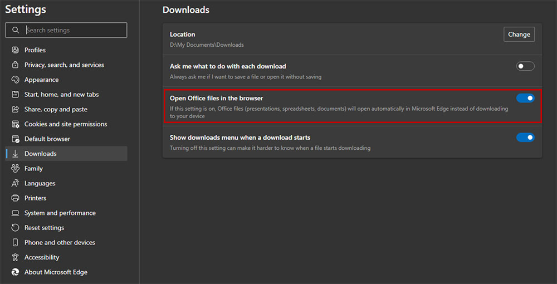Open Share, copy and paste settings
This screenshot has width=557, height=284.
pos(56,109)
